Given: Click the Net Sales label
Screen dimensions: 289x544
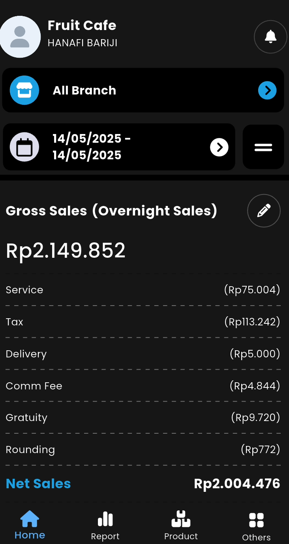Looking at the screenshot, I should pyautogui.click(x=38, y=484).
